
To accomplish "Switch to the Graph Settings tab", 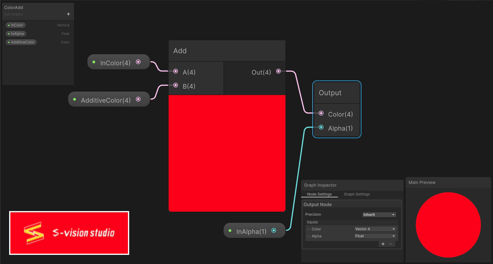I will pyautogui.click(x=357, y=194).
